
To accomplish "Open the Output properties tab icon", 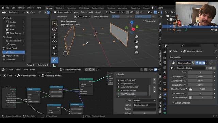I will coord(165,63).
